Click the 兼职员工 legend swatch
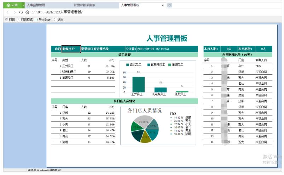The image size is (284, 175). tap(169, 65)
